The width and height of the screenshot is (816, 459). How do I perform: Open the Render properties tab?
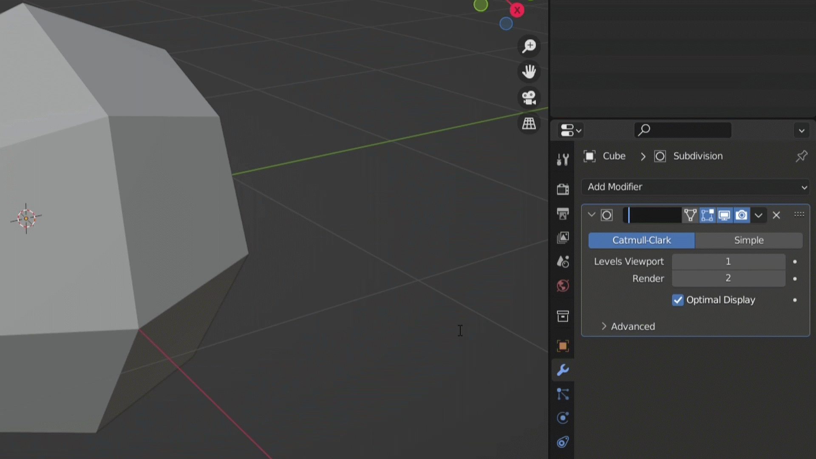(563, 189)
